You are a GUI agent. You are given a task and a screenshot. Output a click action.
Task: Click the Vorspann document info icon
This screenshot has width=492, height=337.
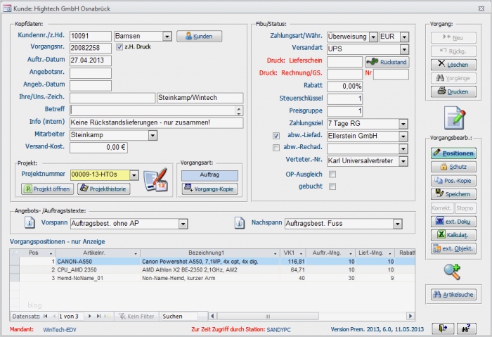[30, 223]
